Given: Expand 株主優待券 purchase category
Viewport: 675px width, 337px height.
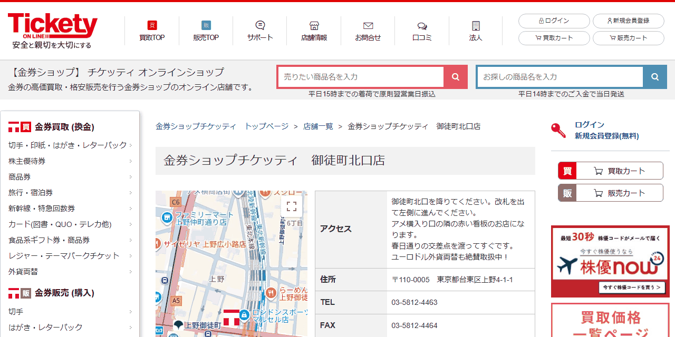Looking at the screenshot, I should coord(70,161).
